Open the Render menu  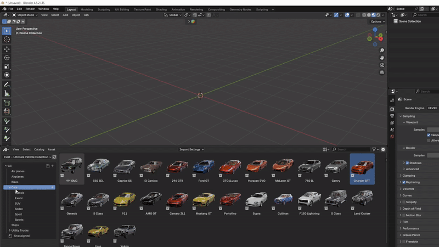pos(30,9)
